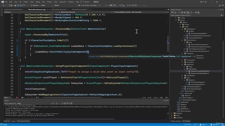Select DataAsset_HeroStartUpData.h in Solution Explorer
Screen dimensions: 225x126
200,71
